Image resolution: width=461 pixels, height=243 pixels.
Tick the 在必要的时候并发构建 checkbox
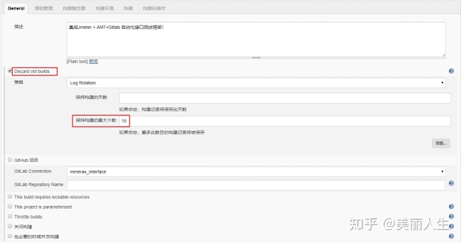(x=10, y=236)
